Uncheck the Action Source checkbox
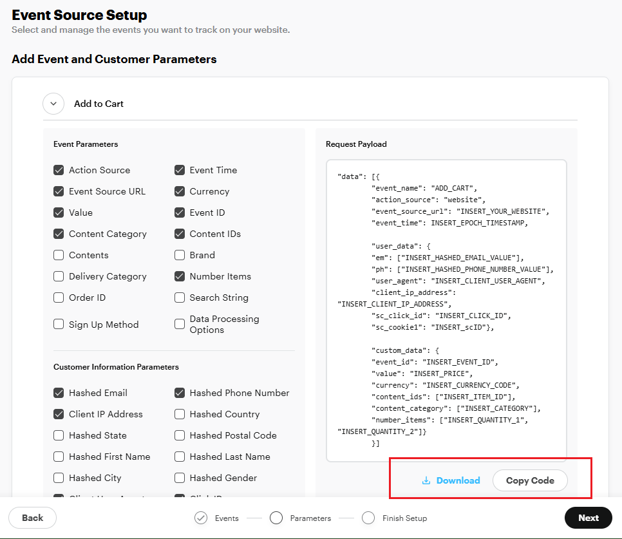The width and height of the screenshot is (622, 539). click(59, 170)
